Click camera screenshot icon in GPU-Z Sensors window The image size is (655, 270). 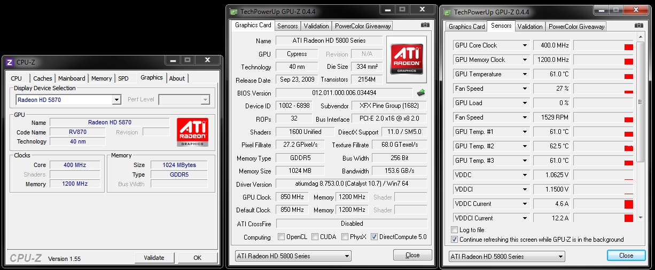[638, 26]
